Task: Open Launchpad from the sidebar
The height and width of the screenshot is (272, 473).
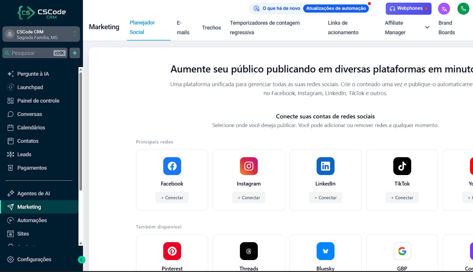Action: point(30,87)
